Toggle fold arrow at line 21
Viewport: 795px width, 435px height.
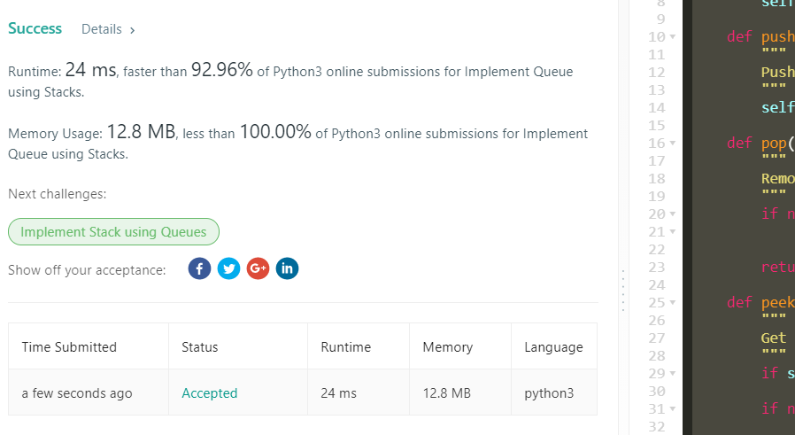[673, 232]
